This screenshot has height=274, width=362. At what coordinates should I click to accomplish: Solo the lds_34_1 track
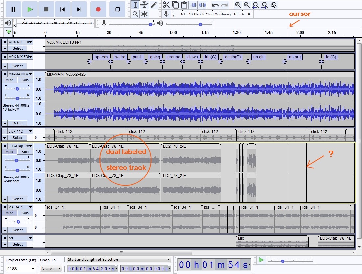25,213
